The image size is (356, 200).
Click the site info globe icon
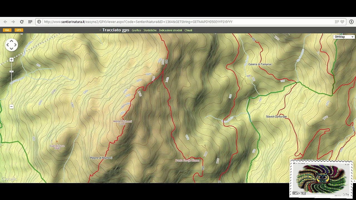[39, 22]
